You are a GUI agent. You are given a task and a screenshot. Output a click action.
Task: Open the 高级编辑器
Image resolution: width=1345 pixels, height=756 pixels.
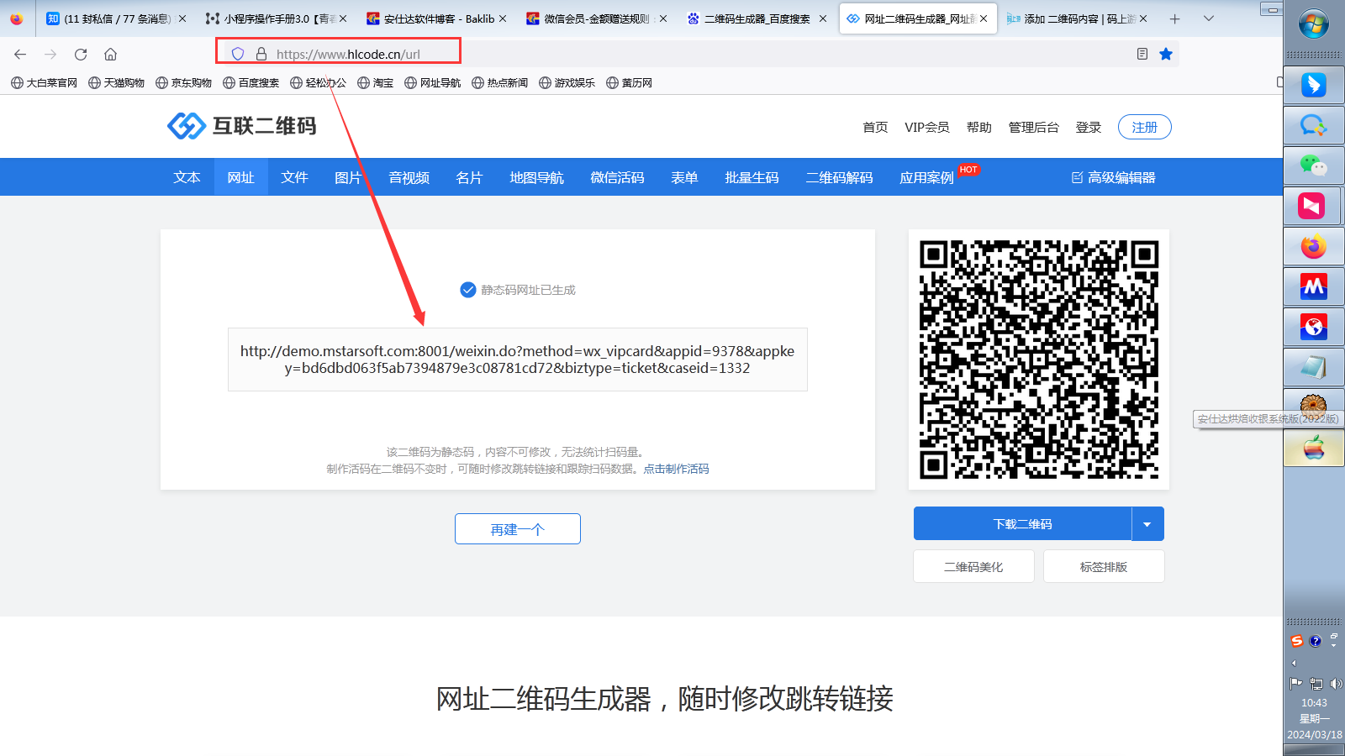click(1114, 177)
